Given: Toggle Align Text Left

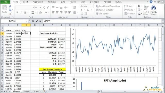Looking at the screenshot, I should [x=53, y=12].
